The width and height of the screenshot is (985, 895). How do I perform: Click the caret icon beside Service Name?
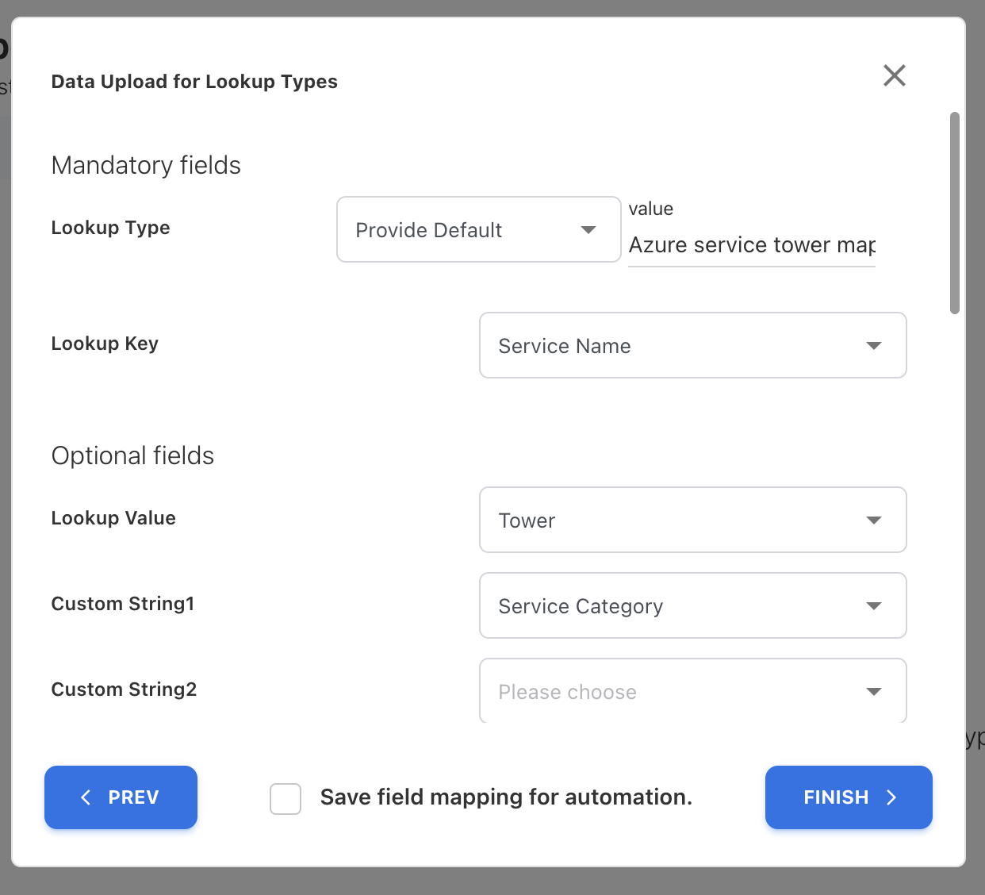[x=873, y=346]
